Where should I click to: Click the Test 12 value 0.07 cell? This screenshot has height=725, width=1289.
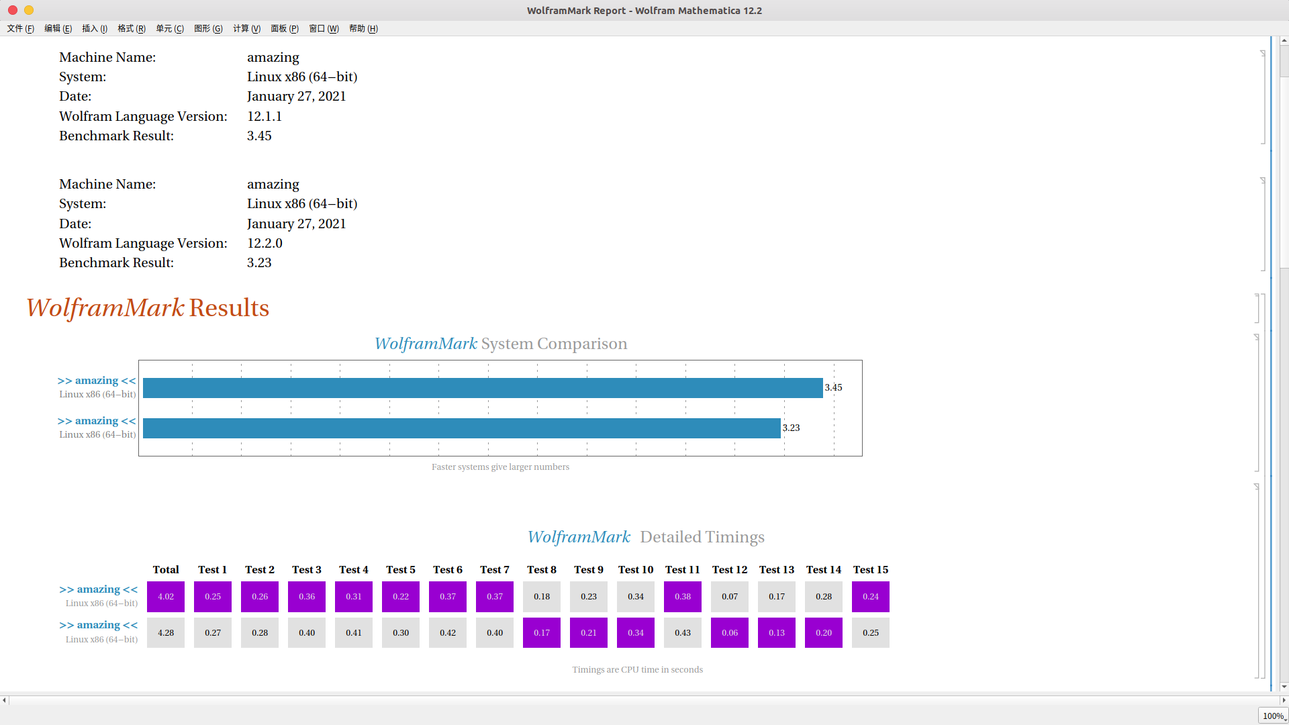coord(730,597)
